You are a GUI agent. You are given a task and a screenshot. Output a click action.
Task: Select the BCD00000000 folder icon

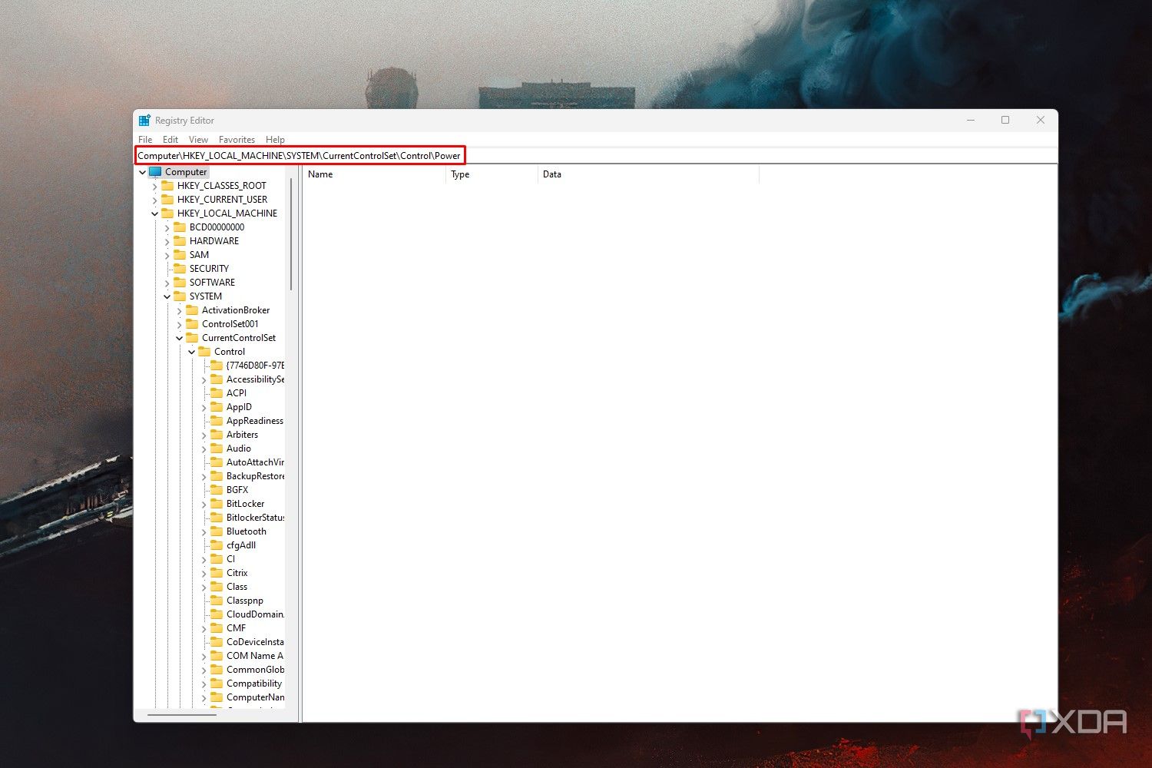coord(180,227)
